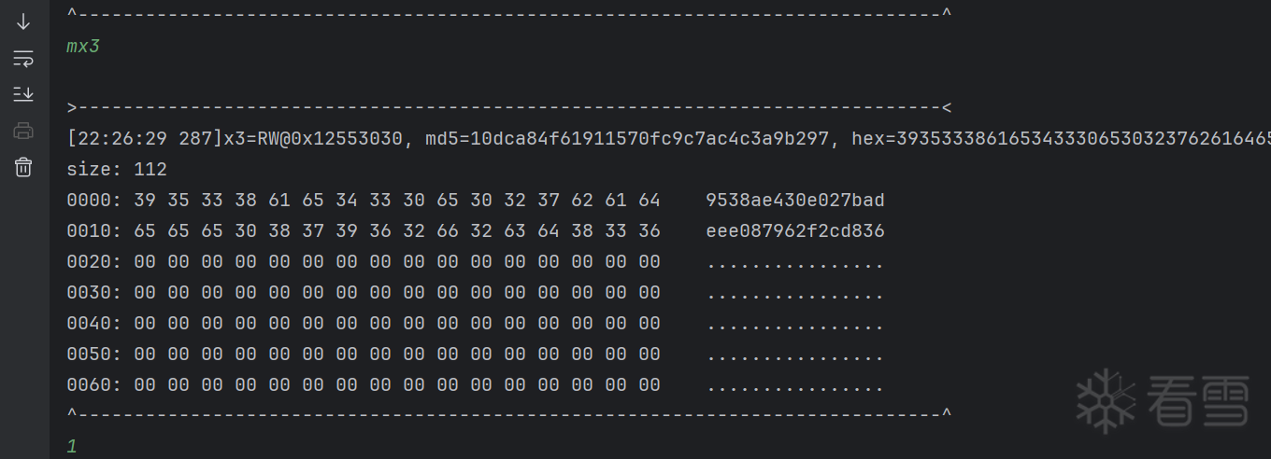Image resolution: width=1271 pixels, height=459 pixels.
Task: Click the address text RW@0x12553030
Action: pyautogui.click(x=330, y=138)
